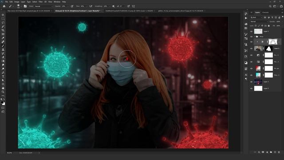Add a layer mask button
The width and height of the screenshot is (284, 160).
[263, 152]
